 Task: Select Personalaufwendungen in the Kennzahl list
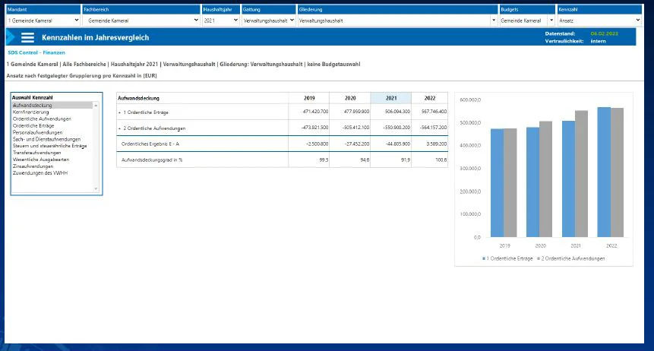[x=37, y=132]
